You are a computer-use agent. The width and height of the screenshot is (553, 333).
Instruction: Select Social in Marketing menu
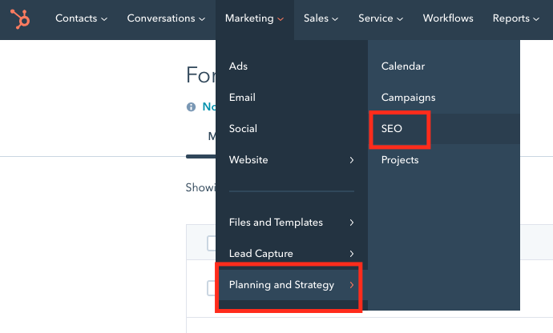pyautogui.click(x=291, y=129)
